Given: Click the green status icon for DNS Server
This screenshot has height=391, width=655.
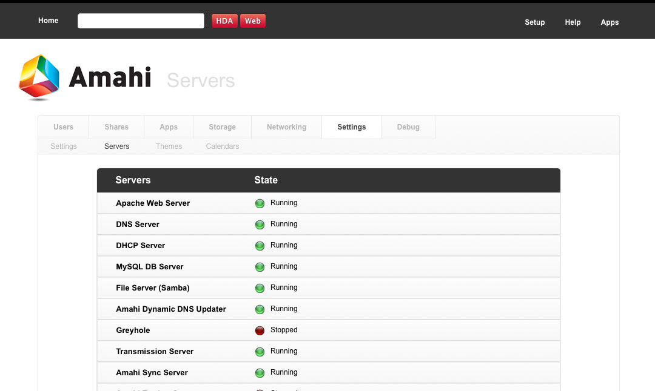Looking at the screenshot, I should pos(260,225).
